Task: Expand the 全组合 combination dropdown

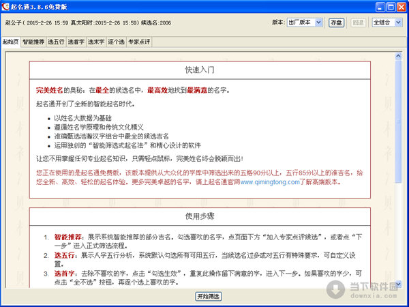Action: tap(389, 23)
